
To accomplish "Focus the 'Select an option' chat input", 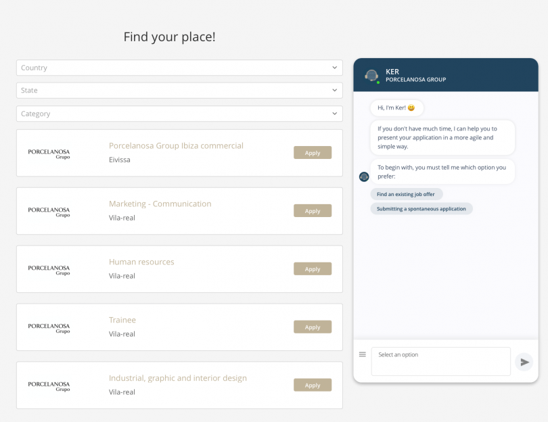I will [440, 361].
